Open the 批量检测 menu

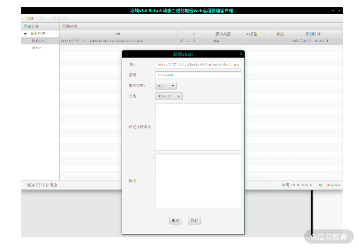(x=60, y=18)
